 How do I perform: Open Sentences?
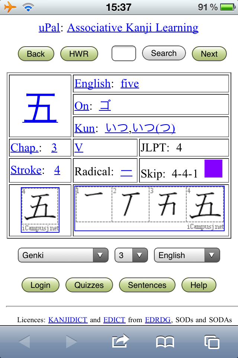coord(147,285)
